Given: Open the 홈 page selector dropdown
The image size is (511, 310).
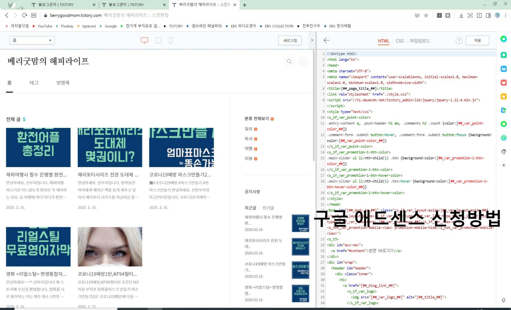Looking at the screenshot, I should [x=32, y=40].
